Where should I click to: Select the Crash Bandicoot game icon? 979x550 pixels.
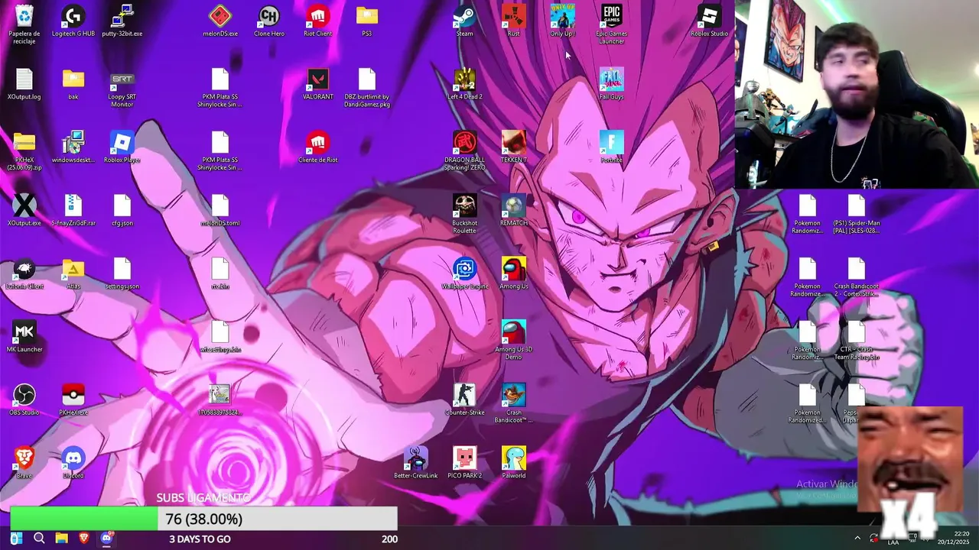pos(514,403)
